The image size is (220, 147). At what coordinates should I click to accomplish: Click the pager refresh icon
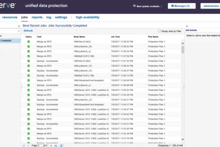pos(61,145)
